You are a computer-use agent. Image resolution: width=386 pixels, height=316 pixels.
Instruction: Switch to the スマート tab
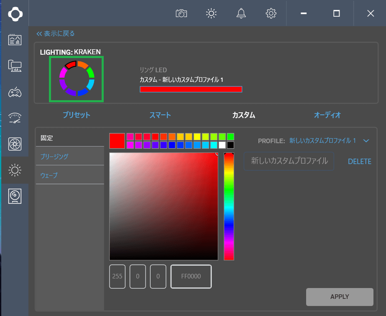pyautogui.click(x=160, y=115)
